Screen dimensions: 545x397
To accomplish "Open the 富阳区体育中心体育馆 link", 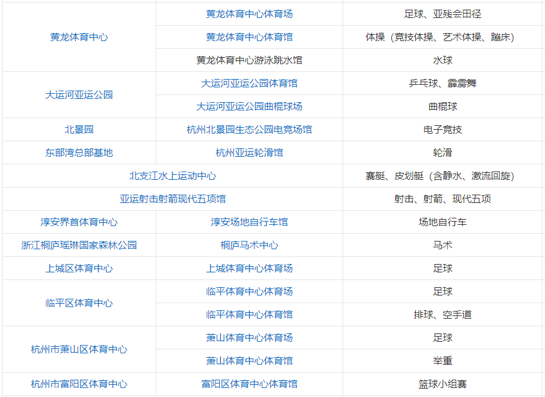I will click(249, 384).
